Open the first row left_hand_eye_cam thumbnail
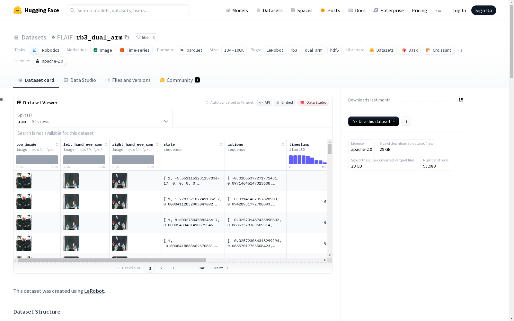 [x=71, y=181]
